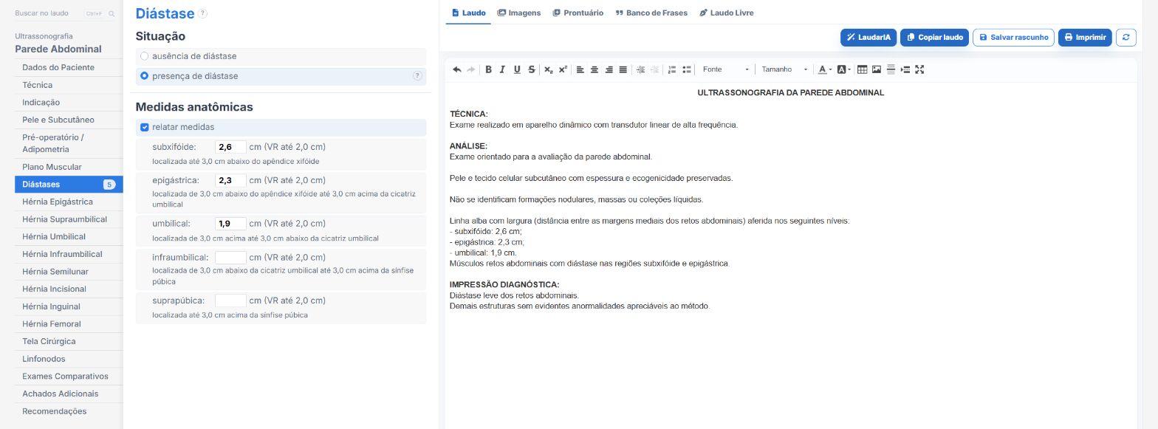Insert a table in the report
The image size is (1158, 429).
(863, 69)
